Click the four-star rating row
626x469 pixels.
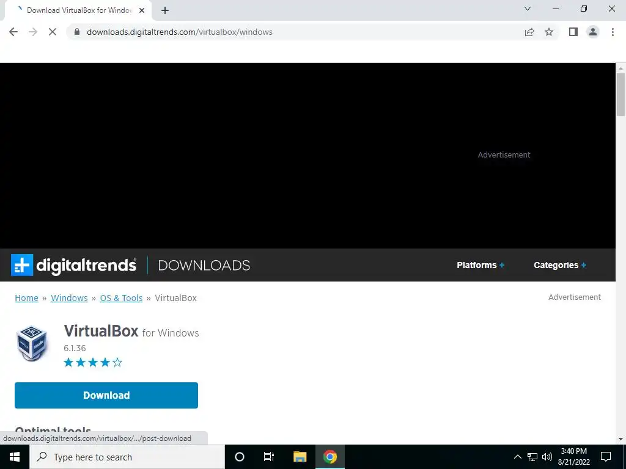pyautogui.click(x=93, y=363)
